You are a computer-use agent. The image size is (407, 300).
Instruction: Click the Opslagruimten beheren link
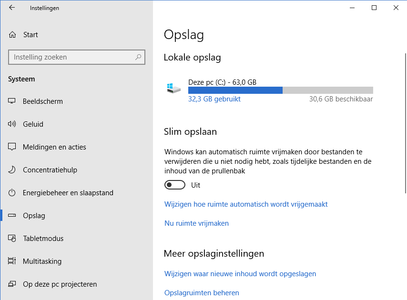(x=202, y=293)
